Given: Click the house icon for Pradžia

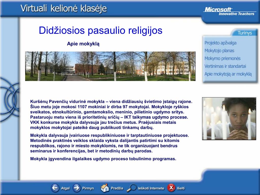Looking at the screenshot, I should 105,188.
